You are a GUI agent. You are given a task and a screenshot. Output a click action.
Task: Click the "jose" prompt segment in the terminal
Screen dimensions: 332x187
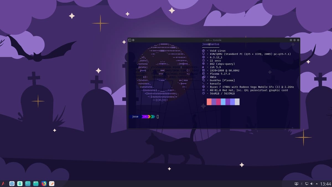point(135,117)
